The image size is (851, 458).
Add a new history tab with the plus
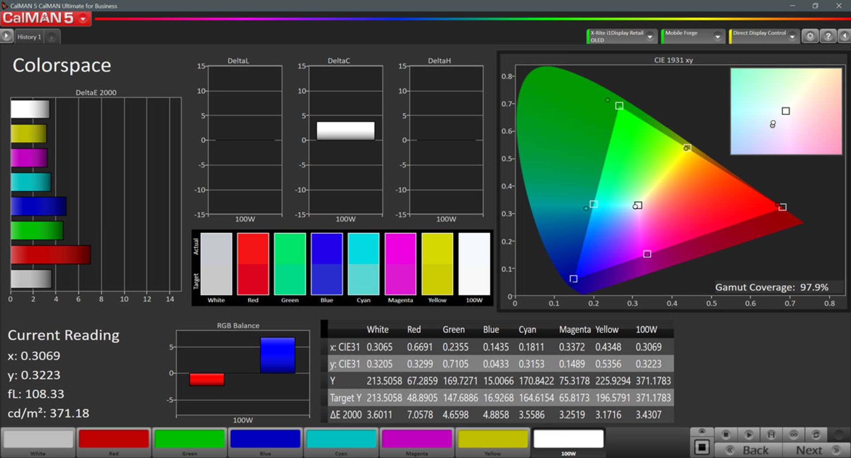tap(51, 37)
